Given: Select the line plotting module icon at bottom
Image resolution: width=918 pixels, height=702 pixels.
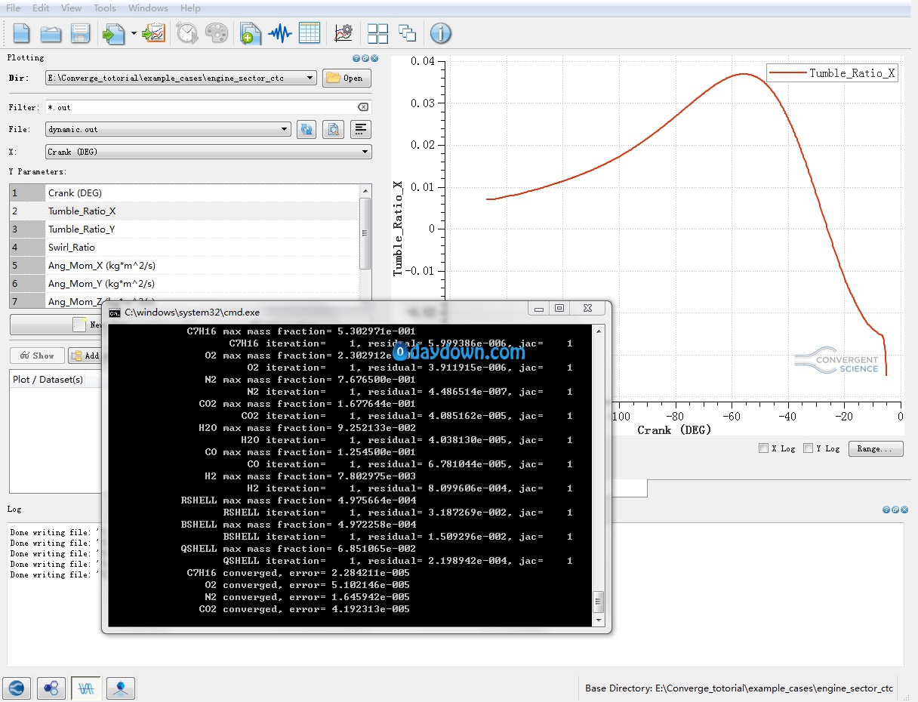Looking at the screenshot, I should [x=86, y=688].
